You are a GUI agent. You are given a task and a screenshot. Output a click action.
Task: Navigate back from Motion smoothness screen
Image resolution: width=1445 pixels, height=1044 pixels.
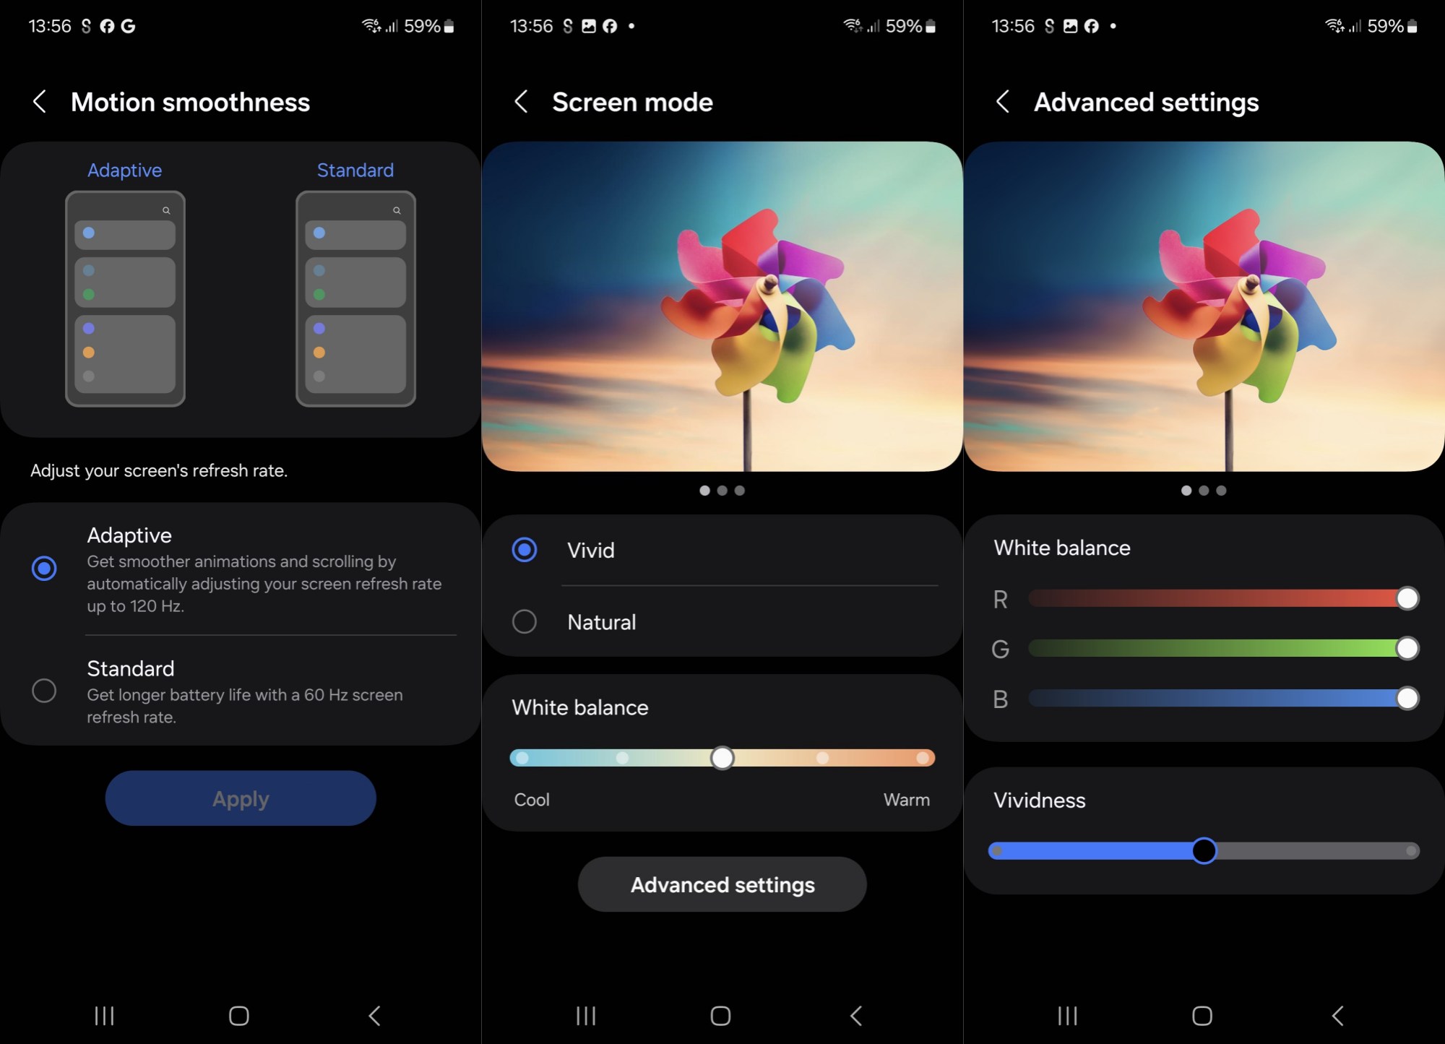coord(40,102)
